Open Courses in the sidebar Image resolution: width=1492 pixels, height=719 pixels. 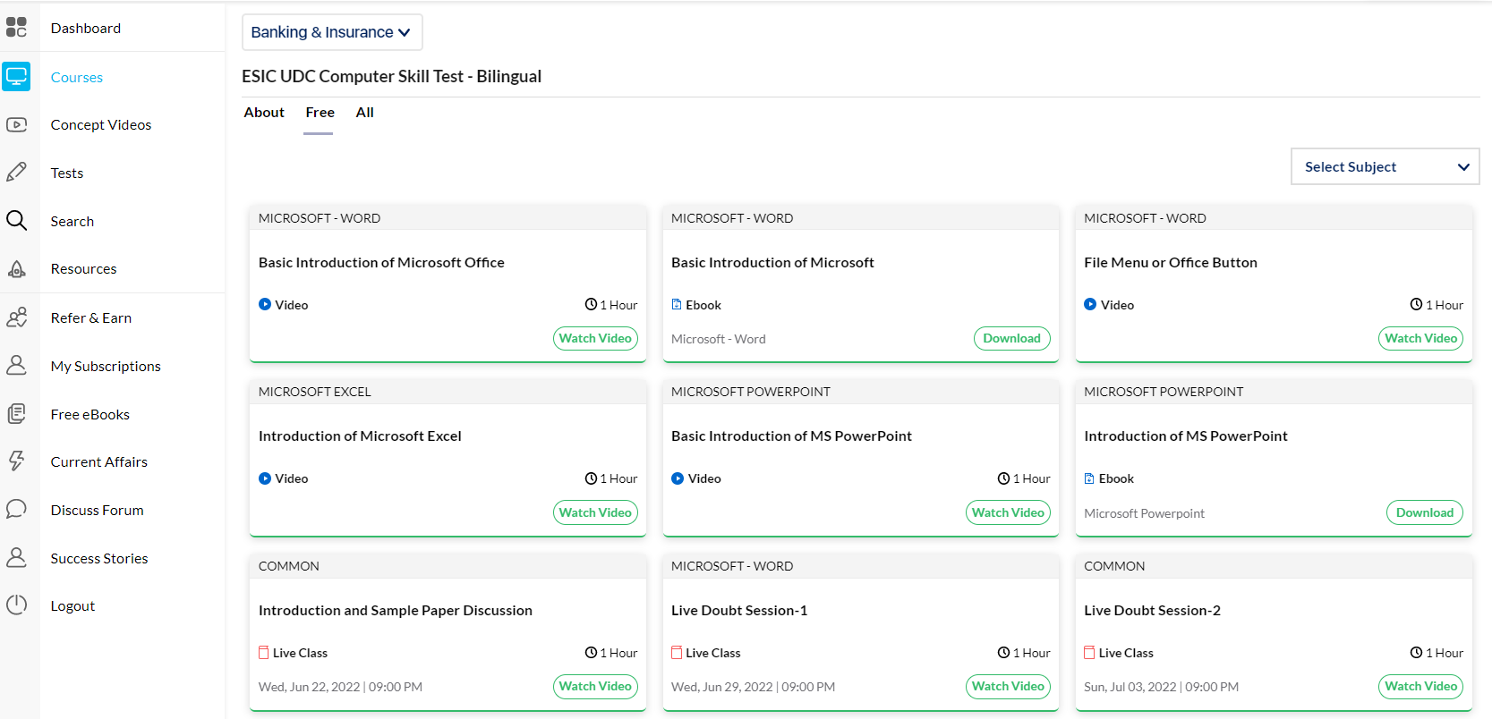tap(77, 77)
